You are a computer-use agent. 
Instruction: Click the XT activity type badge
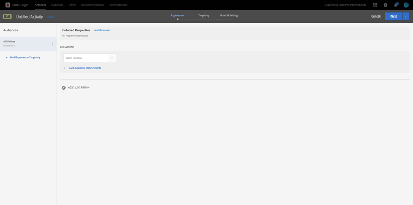pos(7,16)
